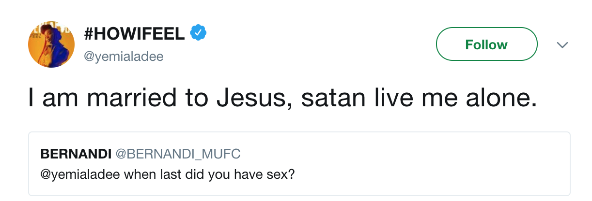This screenshot has width=592, height=201.
Task: Expand the tweet options chevron
Action: [x=562, y=45]
